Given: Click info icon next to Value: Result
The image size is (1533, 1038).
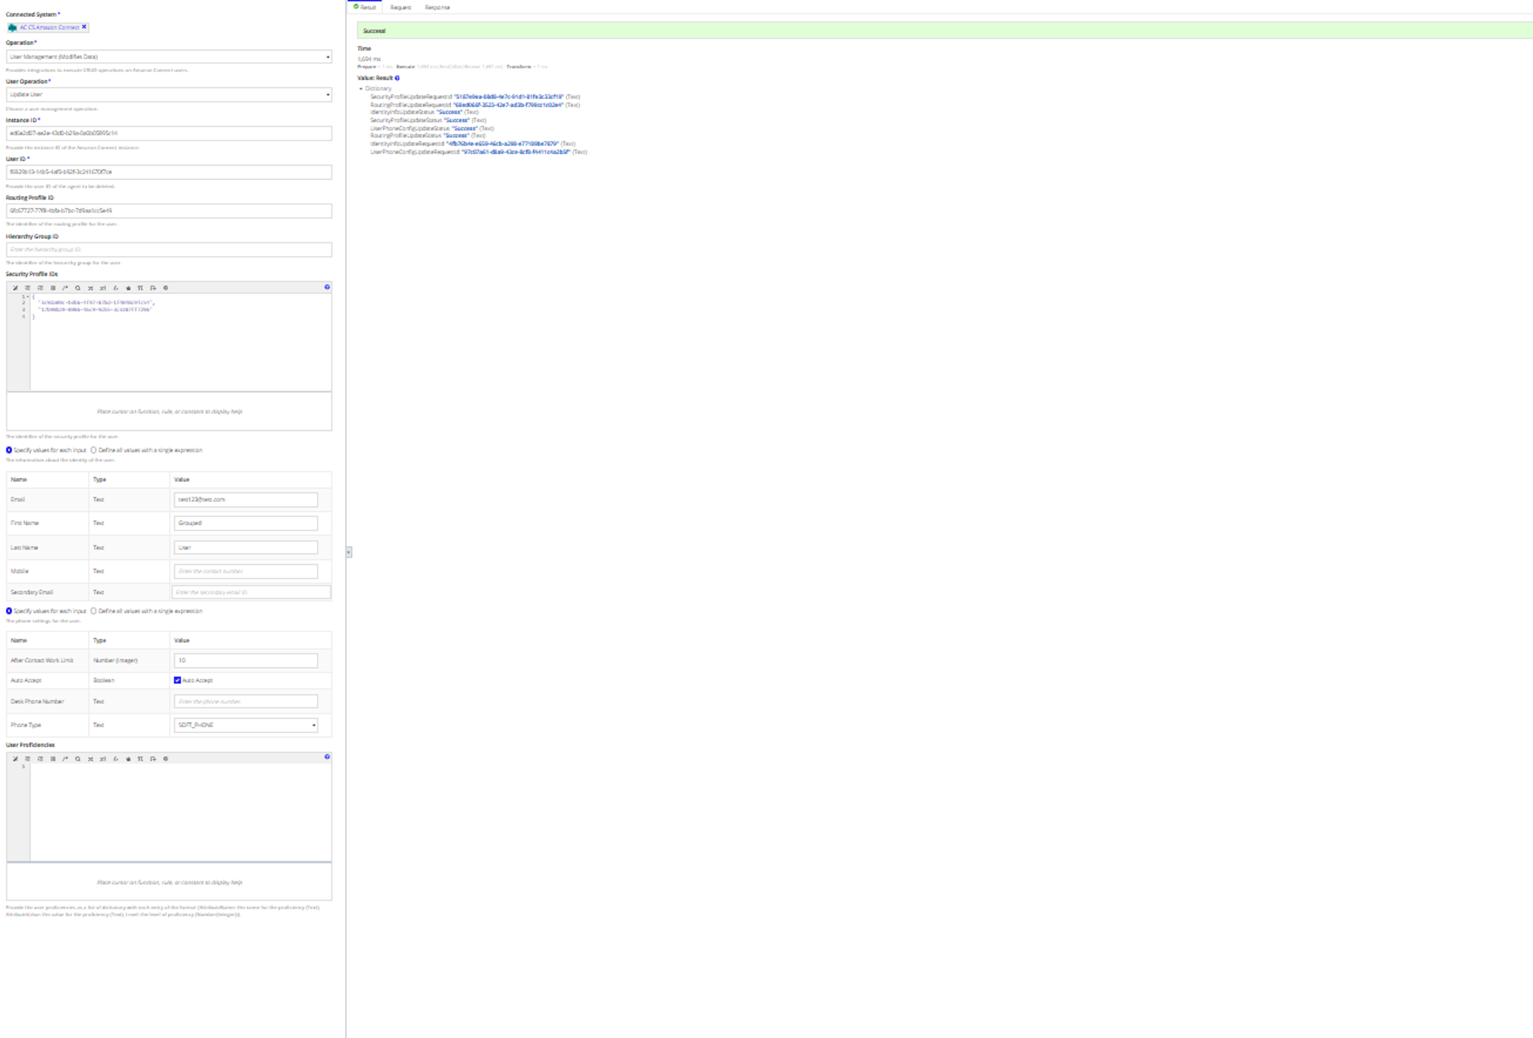Looking at the screenshot, I should click(x=397, y=78).
